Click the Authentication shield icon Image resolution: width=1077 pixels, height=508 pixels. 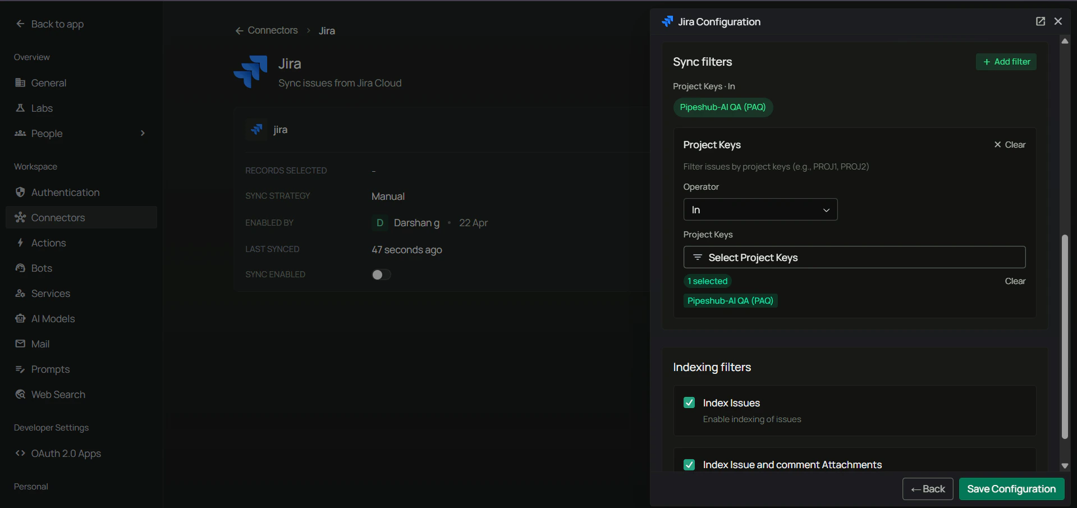tap(20, 192)
